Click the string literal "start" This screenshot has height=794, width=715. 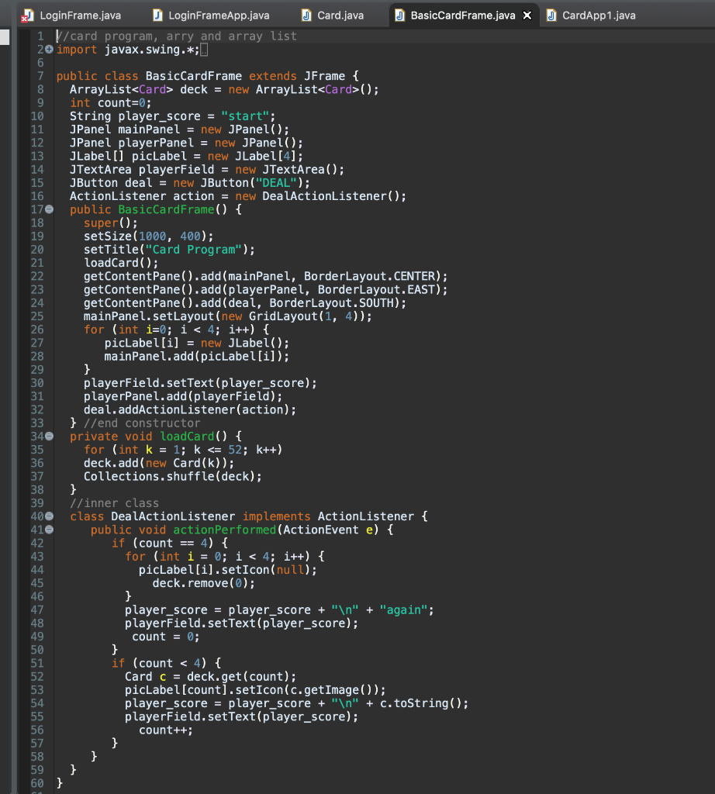[245, 116]
